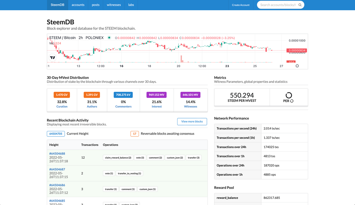Open block #64504687
Viewport: 355px width, 205px height.
tap(57, 169)
